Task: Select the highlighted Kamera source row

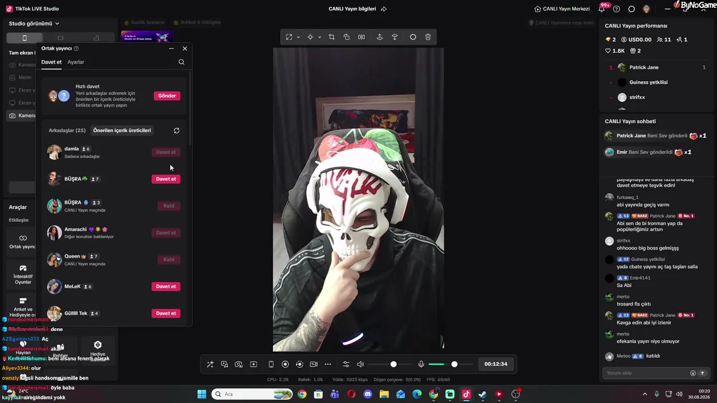Action: pos(22,116)
